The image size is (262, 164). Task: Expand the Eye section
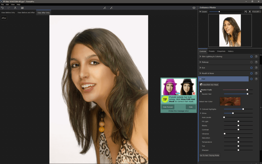200,68
